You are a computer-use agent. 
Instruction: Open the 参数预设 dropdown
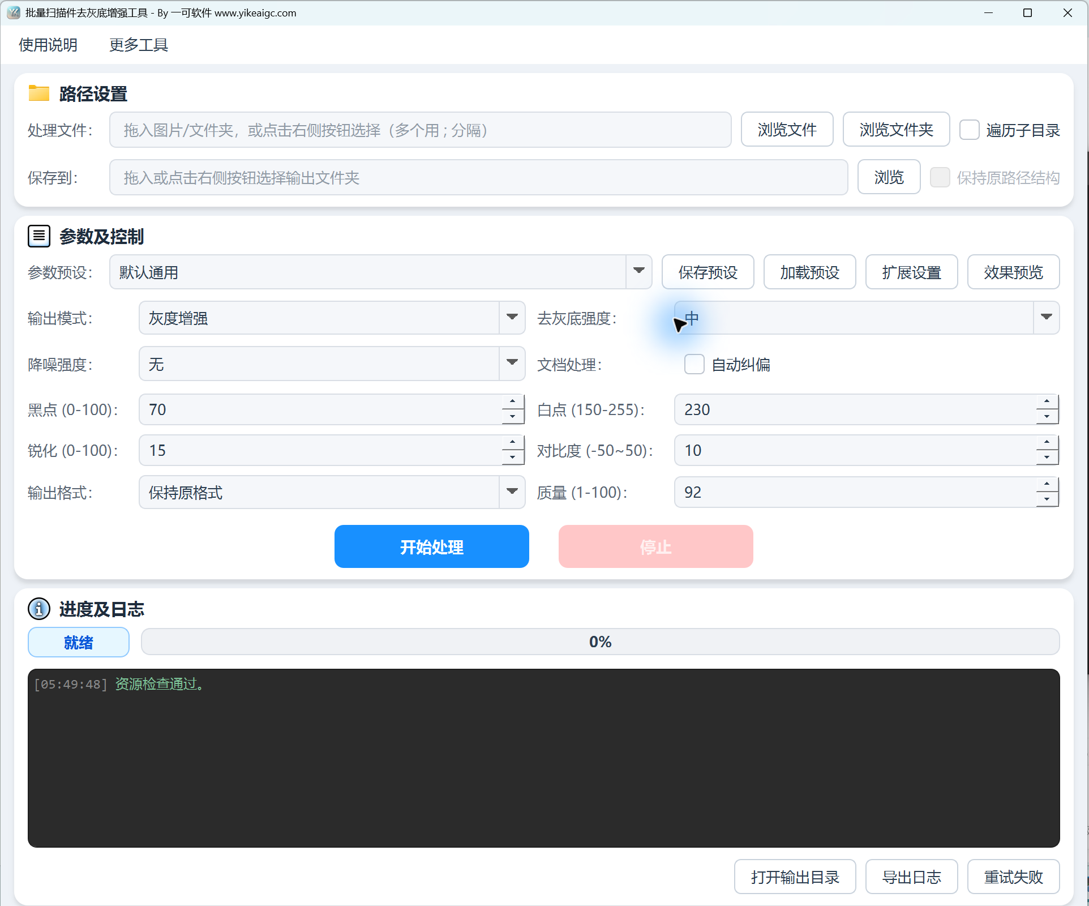pyautogui.click(x=380, y=272)
